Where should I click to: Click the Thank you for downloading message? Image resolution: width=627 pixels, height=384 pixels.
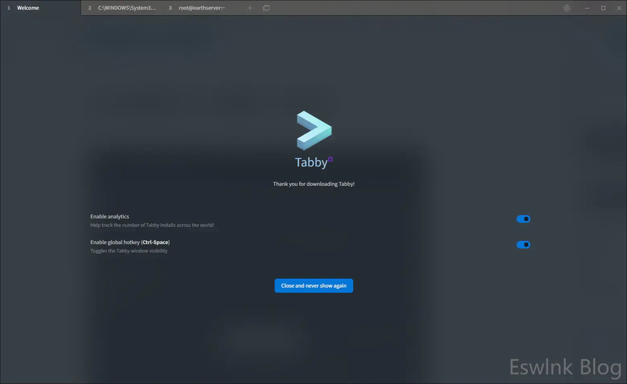pyautogui.click(x=314, y=184)
